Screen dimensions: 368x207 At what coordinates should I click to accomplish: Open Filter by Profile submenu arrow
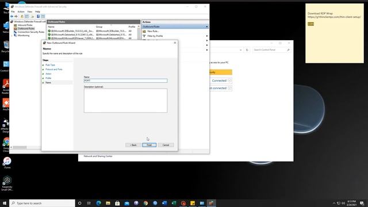207,36
